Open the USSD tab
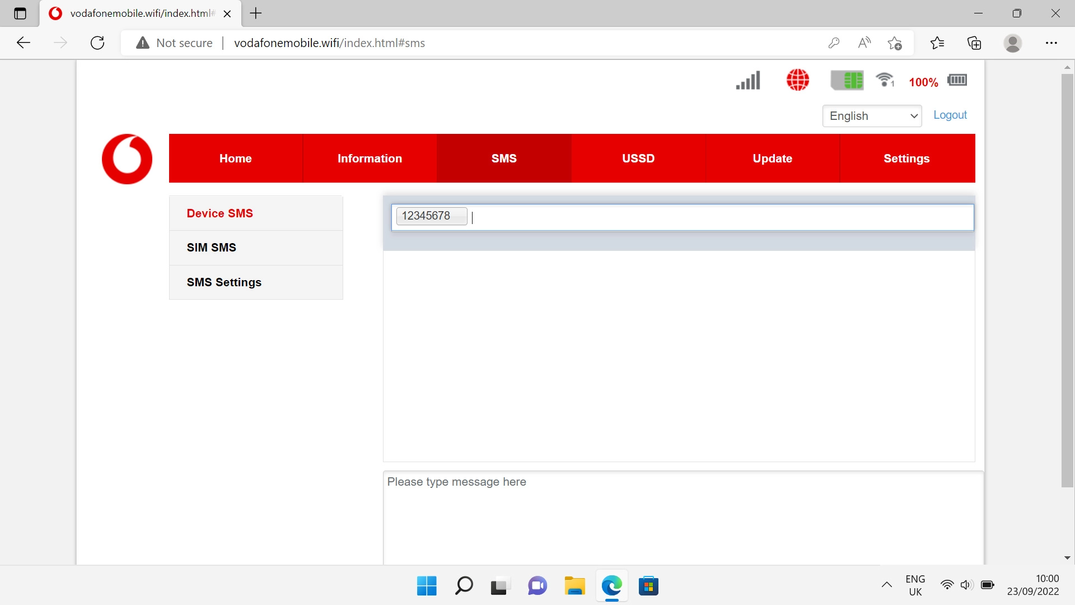The image size is (1075, 605). coord(638,159)
